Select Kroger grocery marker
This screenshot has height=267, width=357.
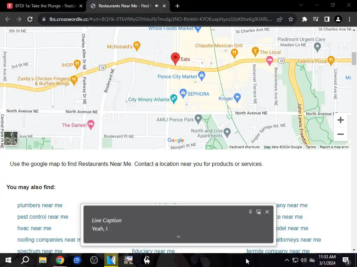[237, 98]
